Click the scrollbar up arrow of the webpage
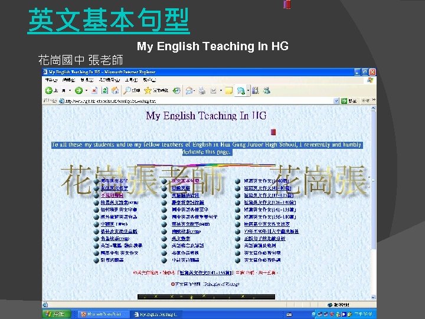Screen dimensions: 425x319 373,109
